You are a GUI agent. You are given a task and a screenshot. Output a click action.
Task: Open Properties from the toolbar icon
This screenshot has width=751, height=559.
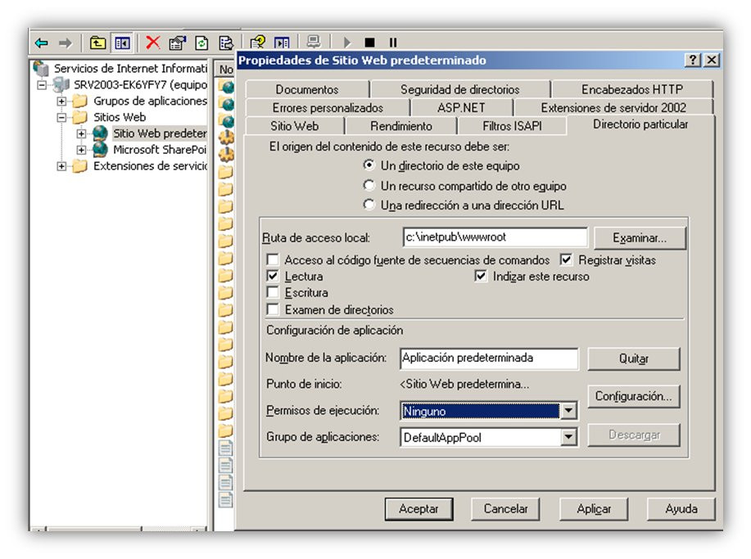tap(177, 43)
